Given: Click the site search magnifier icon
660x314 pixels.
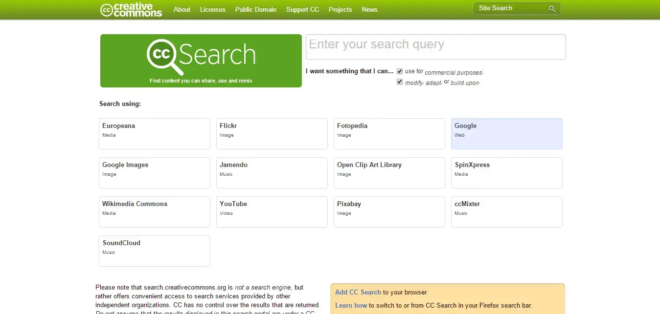Looking at the screenshot, I should 552,9.
